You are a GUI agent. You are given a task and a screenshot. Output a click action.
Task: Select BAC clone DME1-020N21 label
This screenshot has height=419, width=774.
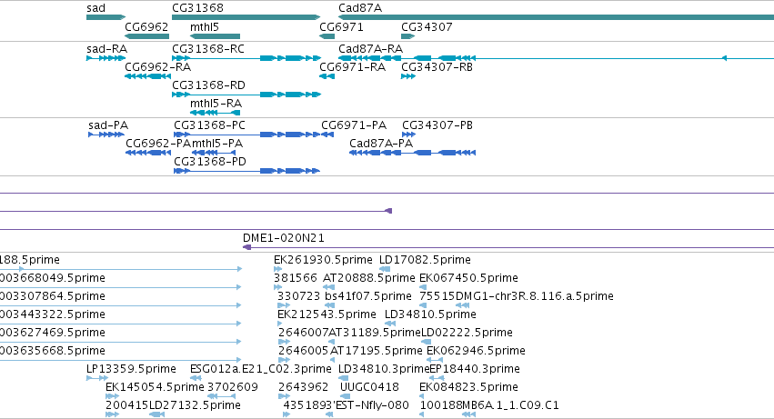(x=284, y=238)
